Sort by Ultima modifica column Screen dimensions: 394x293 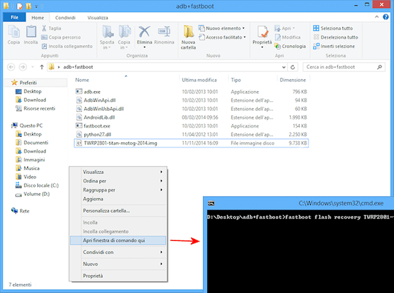[200, 80]
